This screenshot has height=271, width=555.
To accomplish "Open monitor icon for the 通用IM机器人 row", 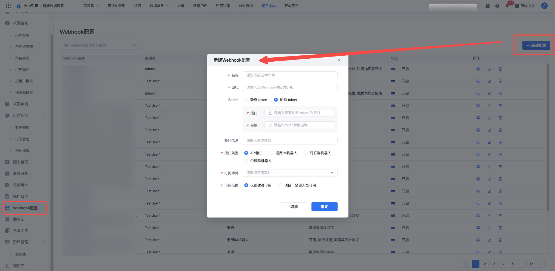I will [x=478, y=240].
